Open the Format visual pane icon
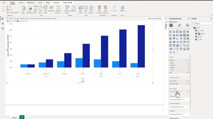Screen dimensions: 213x119 179,25
